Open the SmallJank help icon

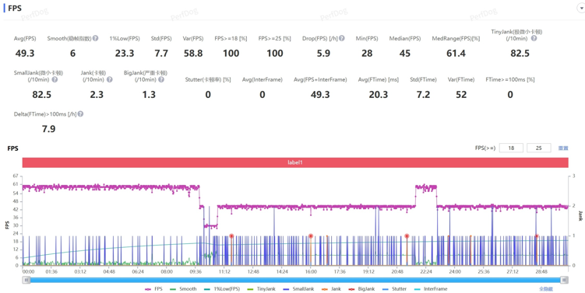(55, 79)
